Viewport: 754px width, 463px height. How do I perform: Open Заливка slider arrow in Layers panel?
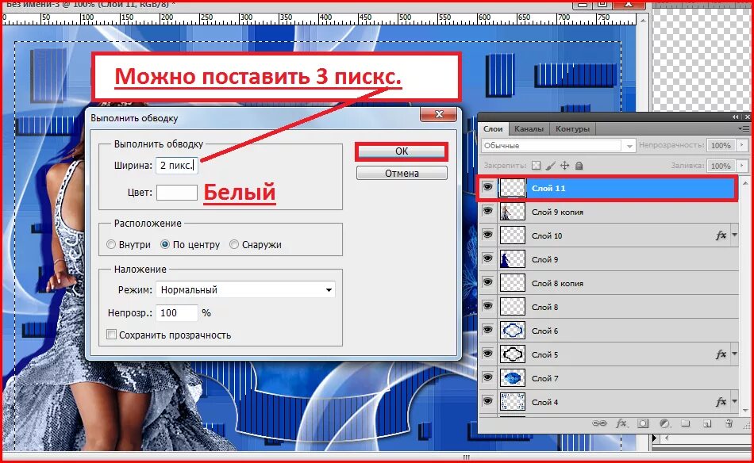pos(742,166)
